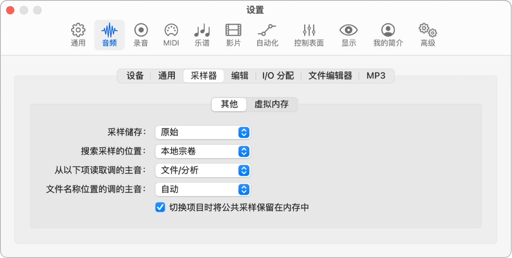This screenshot has height=258, width=512.
Task: Switch to the audio 通用 sub-tab
Action: click(x=167, y=76)
